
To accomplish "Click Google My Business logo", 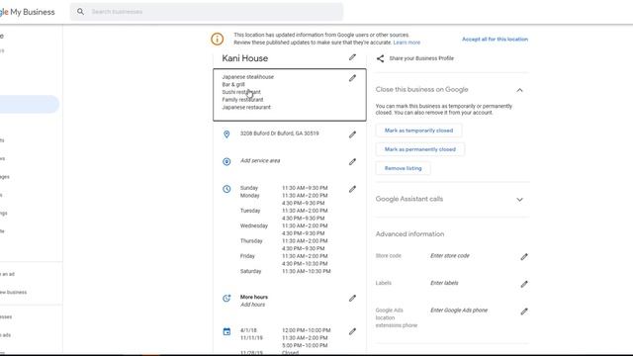I will pyautogui.click(x=27, y=12).
